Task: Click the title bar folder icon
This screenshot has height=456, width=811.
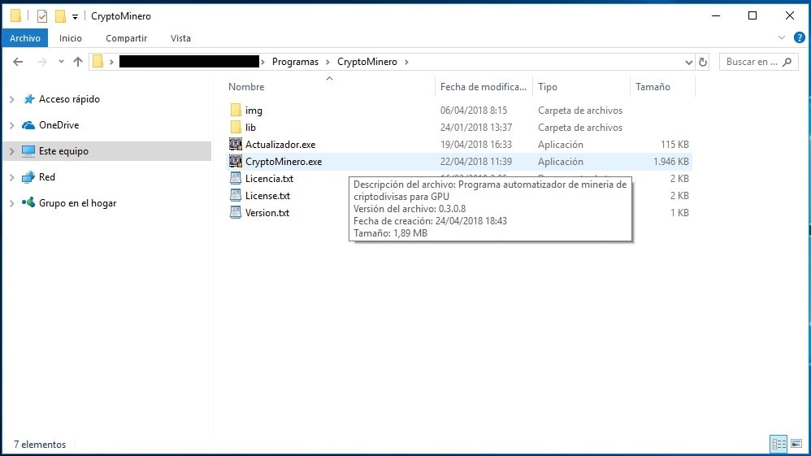Action: [15, 16]
